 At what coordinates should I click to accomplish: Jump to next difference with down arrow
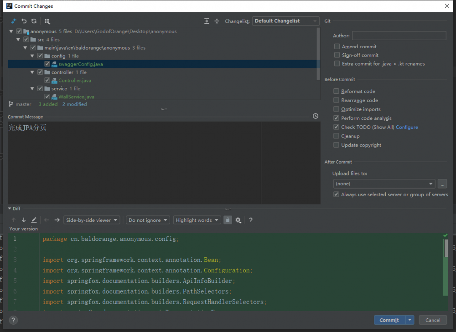[x=24, y=220]
